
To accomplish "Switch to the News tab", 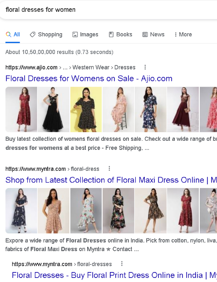I will coord(153,35).
